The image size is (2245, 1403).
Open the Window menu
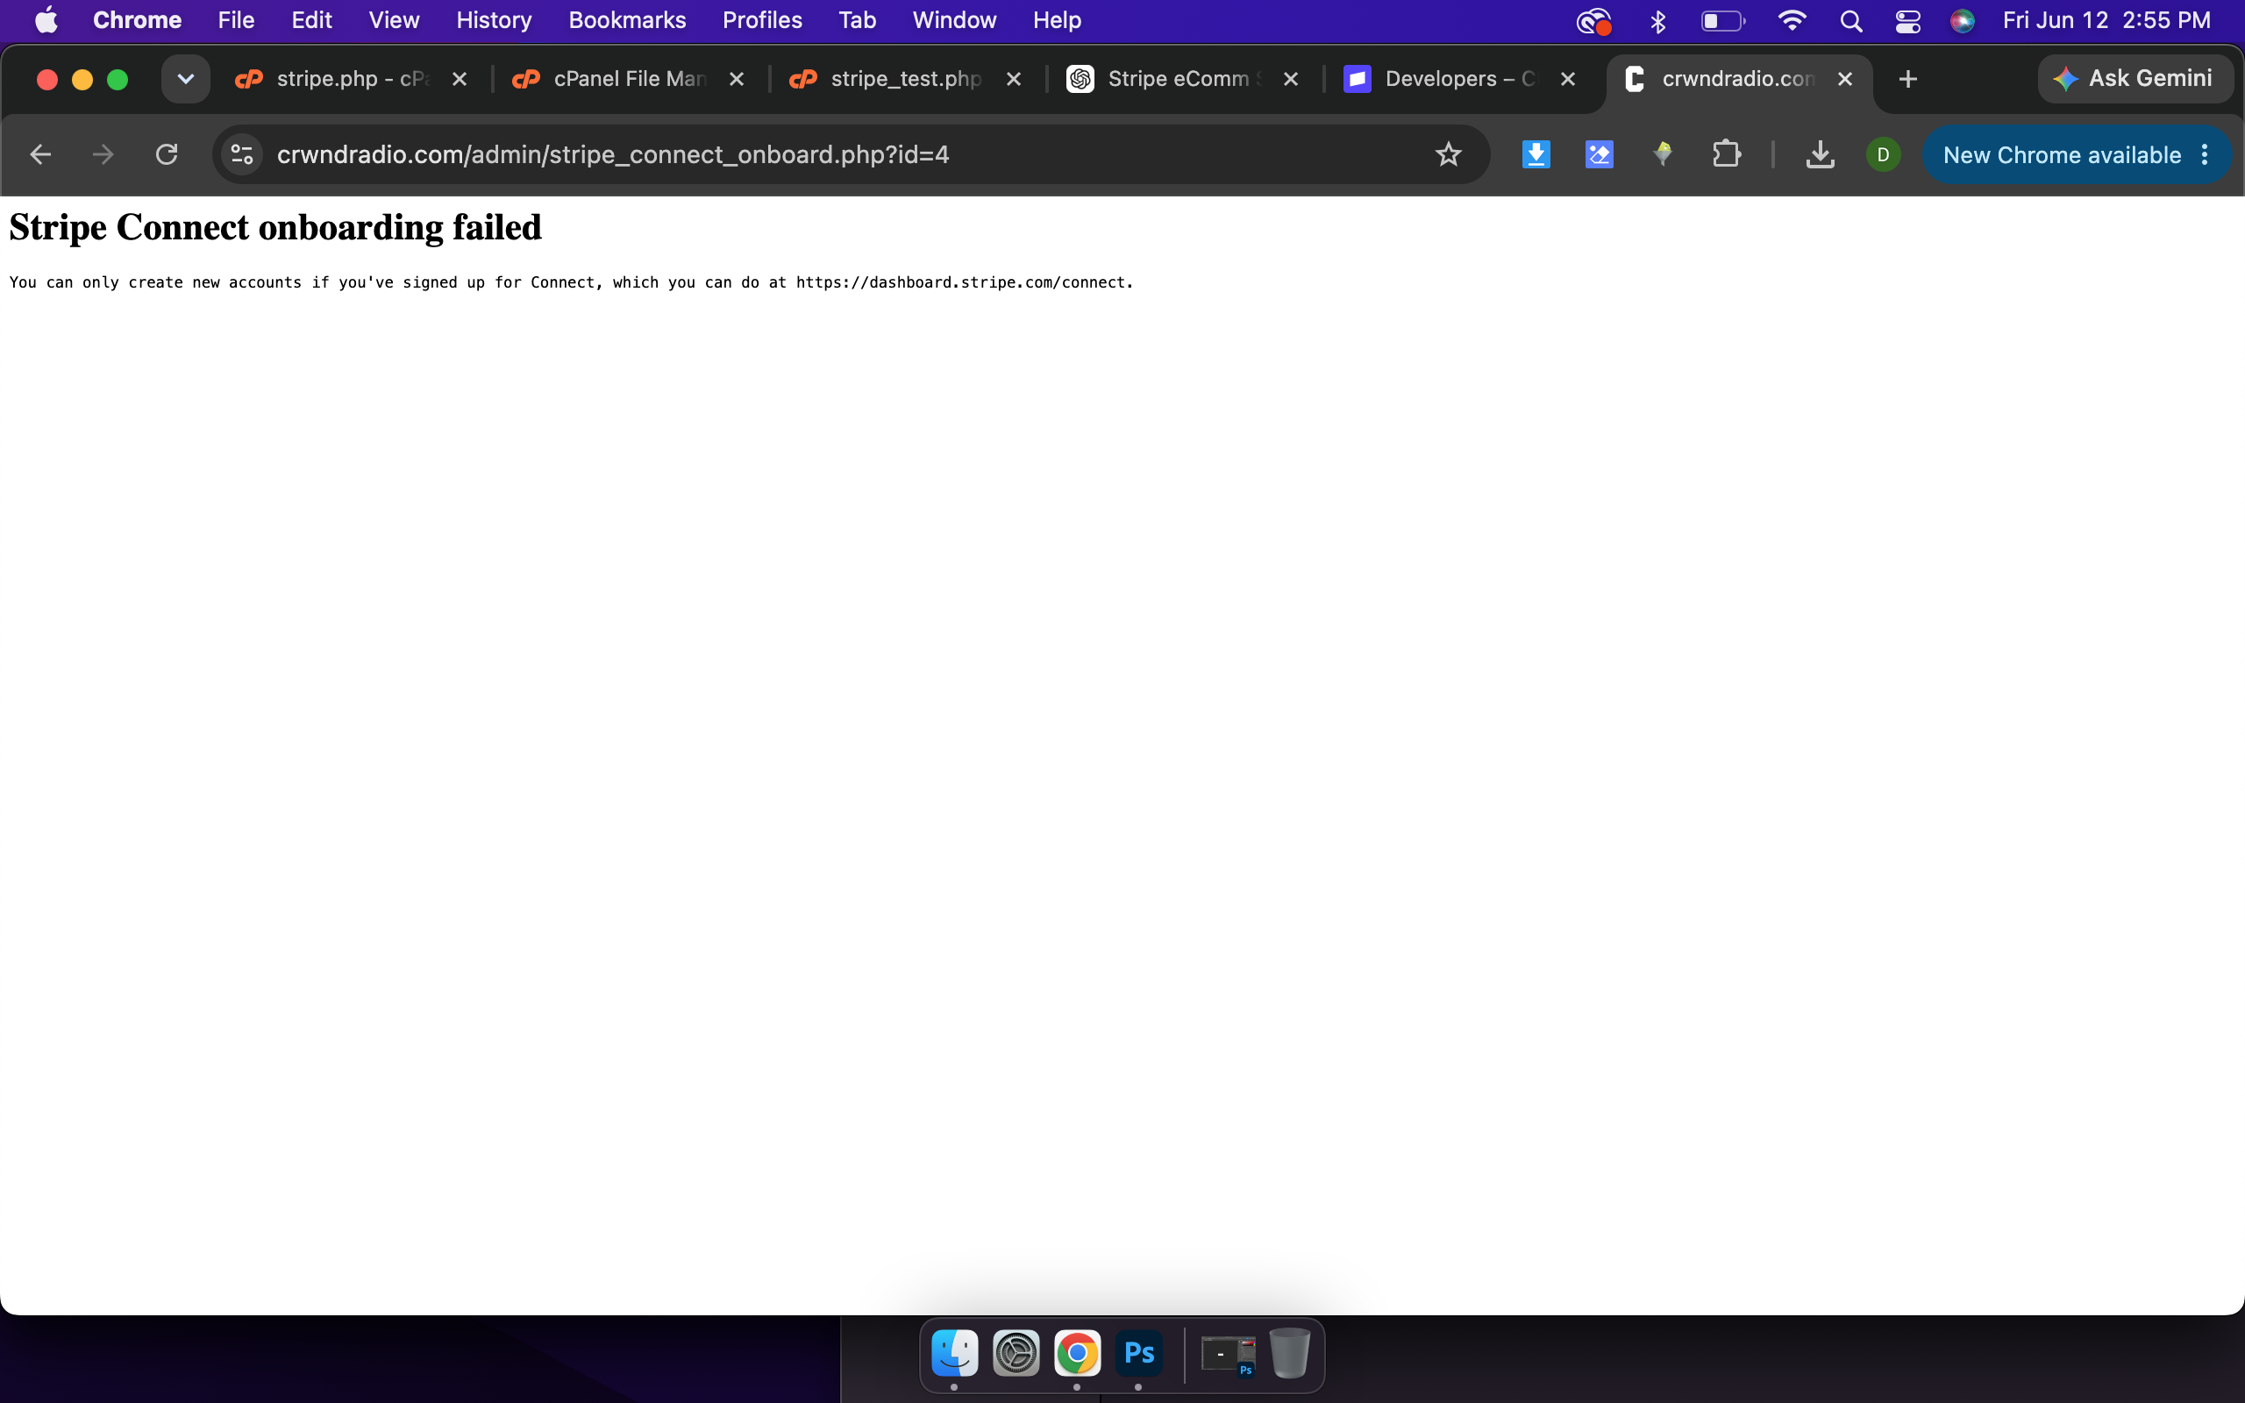955,20
